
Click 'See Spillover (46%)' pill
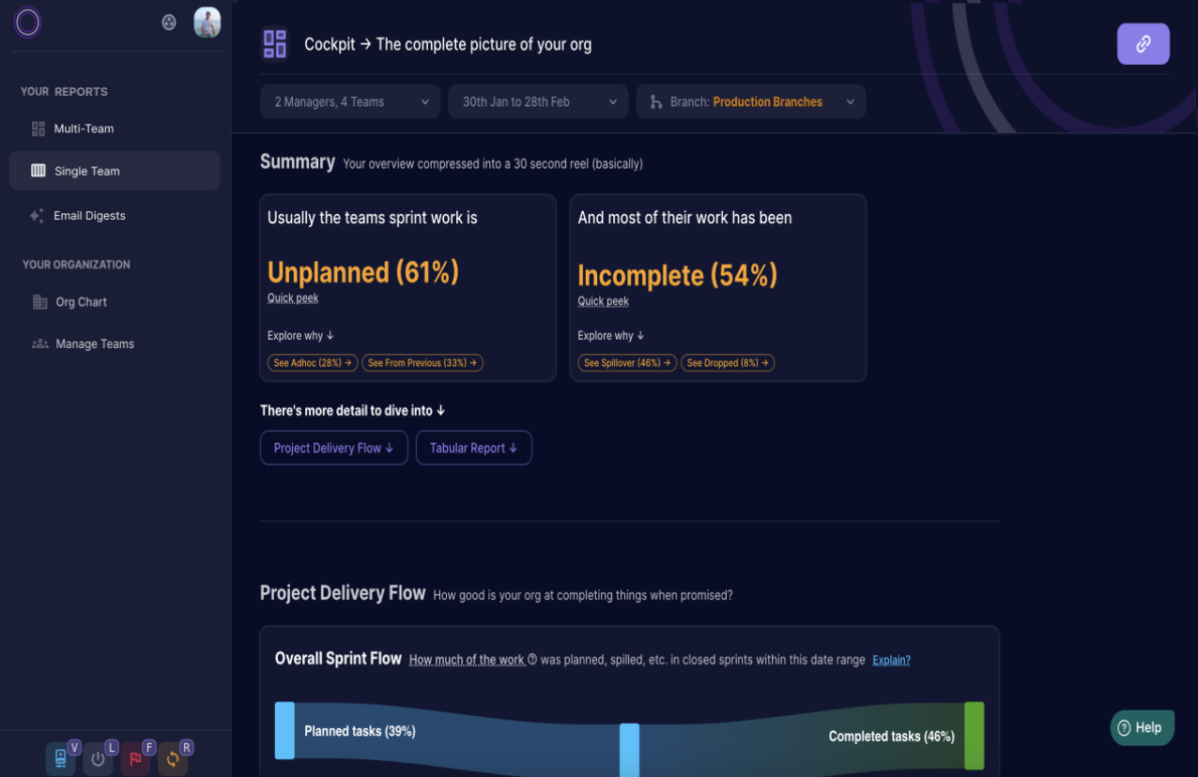pyautogui.click(x=626, y=363)
